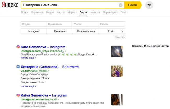The width and height of the screenshot is (170, 109).
Task: Click the Очистить filters link
Action: point(120,37)
